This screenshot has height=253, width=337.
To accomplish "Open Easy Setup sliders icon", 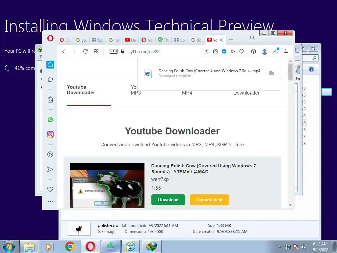I will (x=286, y=51).
